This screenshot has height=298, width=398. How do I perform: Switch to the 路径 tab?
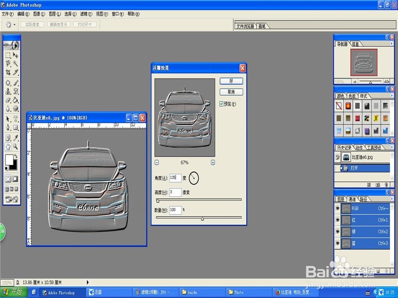(x=364, y=199)
